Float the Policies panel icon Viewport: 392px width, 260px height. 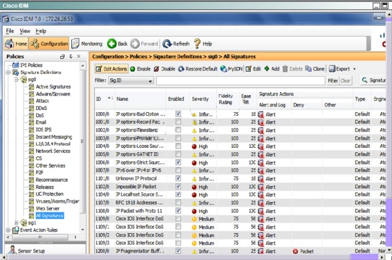62,57
